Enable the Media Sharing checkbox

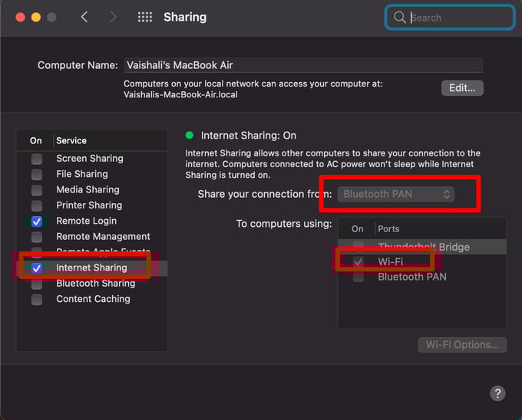pyautogui.click(x=37, y=190)
